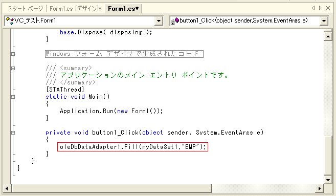
Task: Click the base.Dispose( disposing ); line
Action: (106, 32)
